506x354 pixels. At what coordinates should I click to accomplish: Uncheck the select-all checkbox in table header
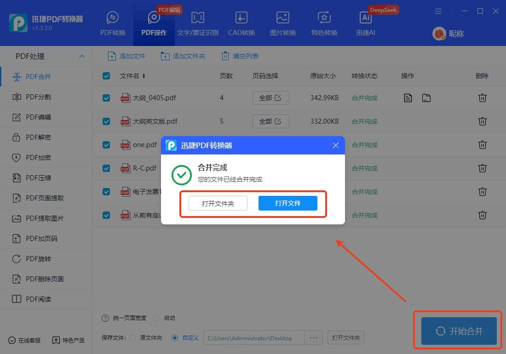pyautogui.click(x=106, y=76)
